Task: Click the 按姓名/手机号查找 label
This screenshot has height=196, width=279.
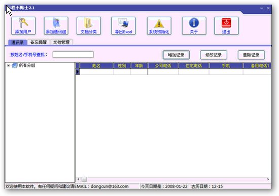Action: click(29, 55)
